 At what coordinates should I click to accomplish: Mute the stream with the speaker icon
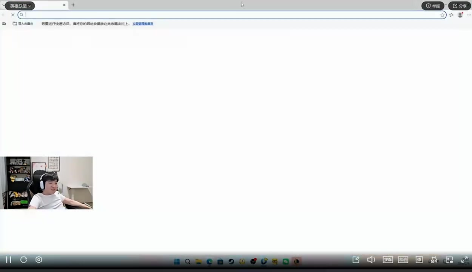point(371,260)
